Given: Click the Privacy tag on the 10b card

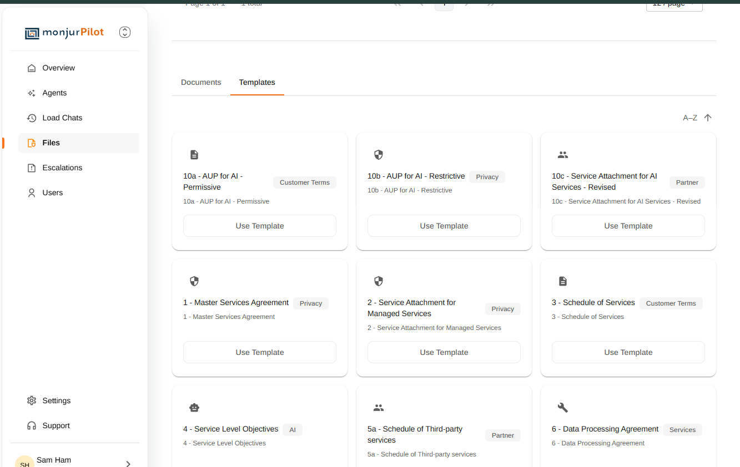Looking at the screenshot, I should pos(487,177).
